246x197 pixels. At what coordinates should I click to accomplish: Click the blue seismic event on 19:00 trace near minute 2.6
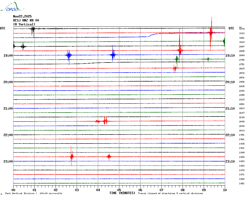click(x=69, y=56)
